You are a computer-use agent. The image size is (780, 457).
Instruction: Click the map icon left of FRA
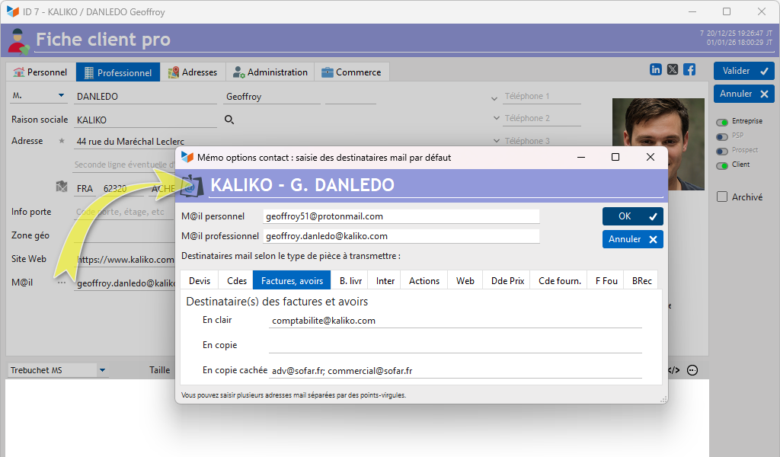pos(62,187)
